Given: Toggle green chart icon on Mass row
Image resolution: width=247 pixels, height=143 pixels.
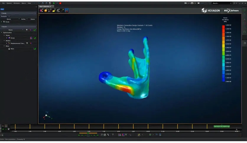Looking at the screenshot, I should pyautogui.click(x=35, y=49).
